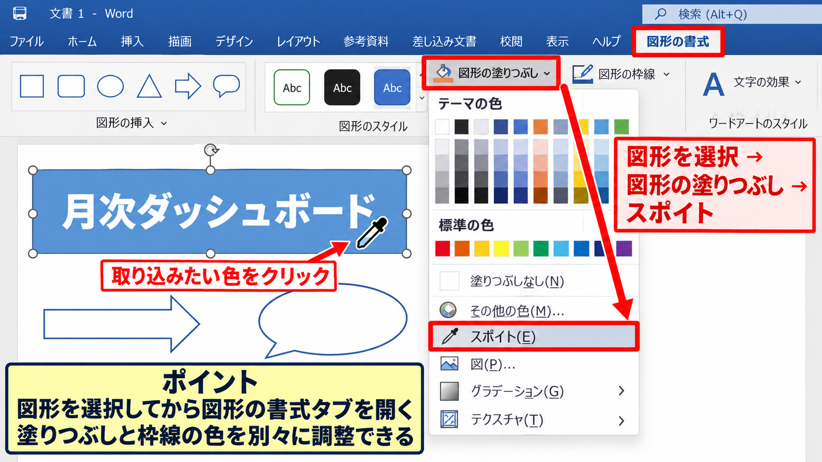Select the speech bubble shape icon

(x=226, y=86)
